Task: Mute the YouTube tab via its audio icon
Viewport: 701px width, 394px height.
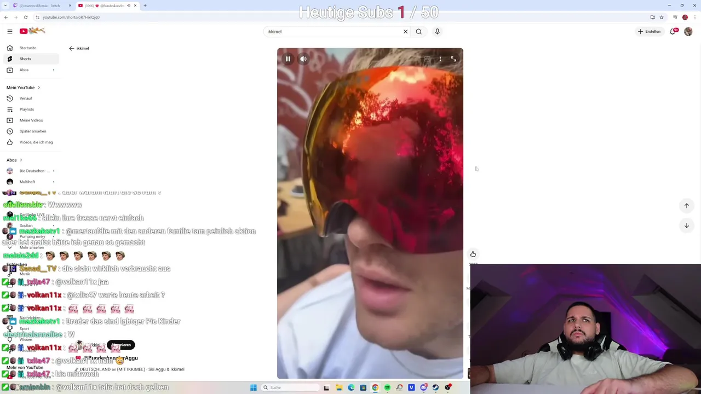Action: (129, 5)
